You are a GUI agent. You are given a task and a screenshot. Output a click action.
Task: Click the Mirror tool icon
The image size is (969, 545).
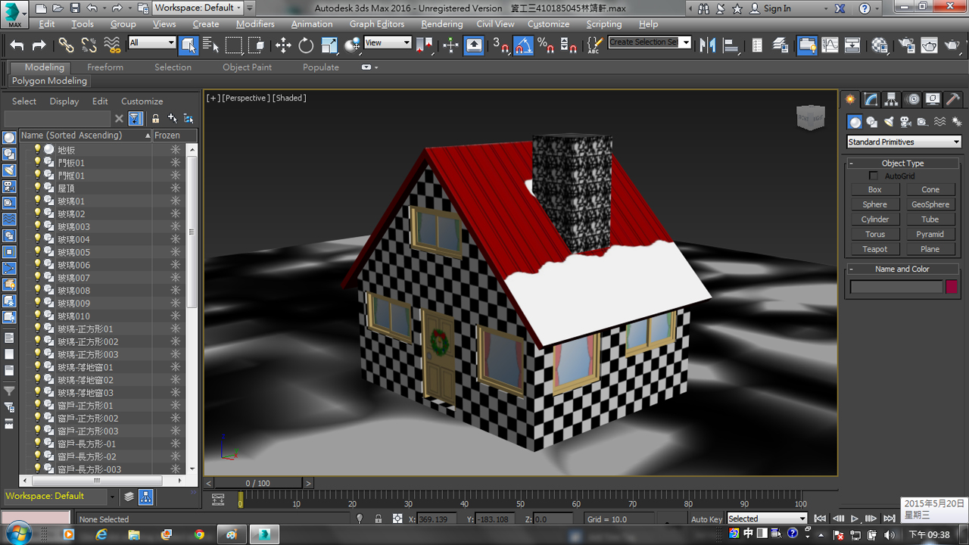tap(708, 45)
